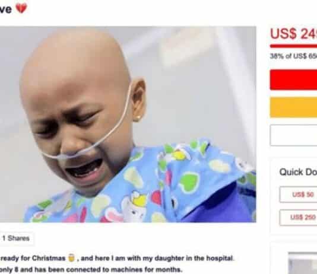Click the Christmas emoji in the description
Image resolution: width=317 pixels, height=274 pixels.
[71, 258]
